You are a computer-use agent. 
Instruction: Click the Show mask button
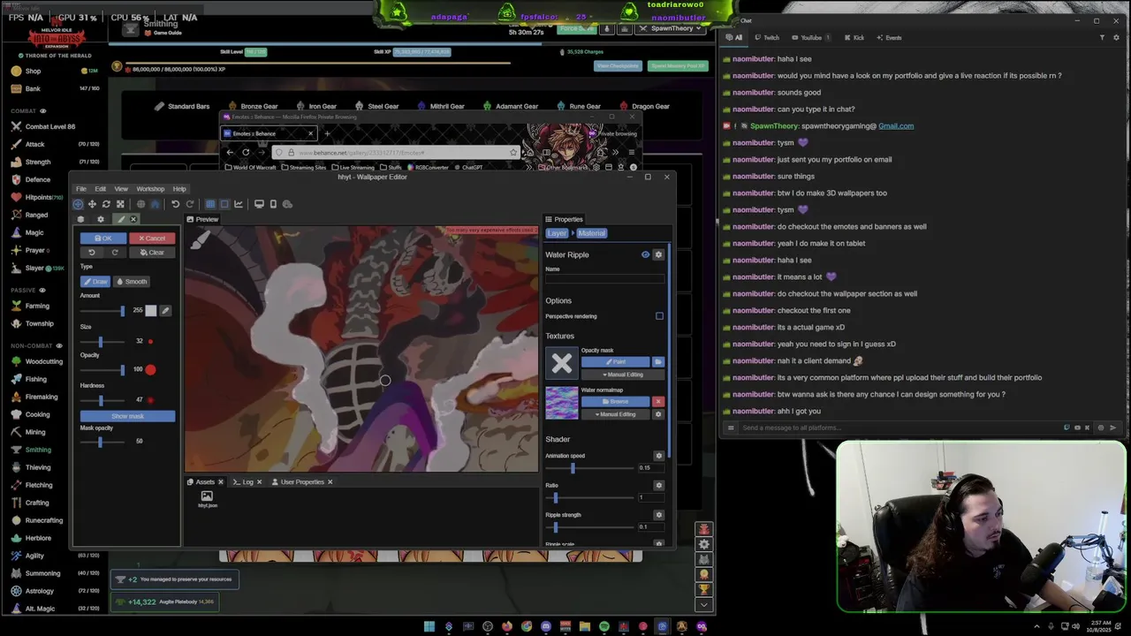click(127, 416)
